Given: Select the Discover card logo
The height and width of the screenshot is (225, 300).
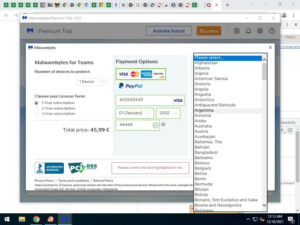Looking at the screenshot, I should tap(158, 74).
